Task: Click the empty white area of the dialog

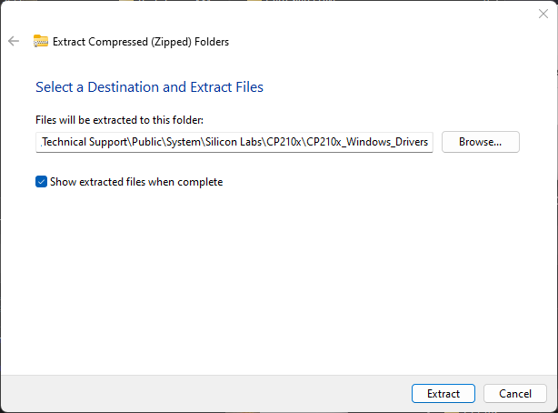Action: (x=279, y=278)
